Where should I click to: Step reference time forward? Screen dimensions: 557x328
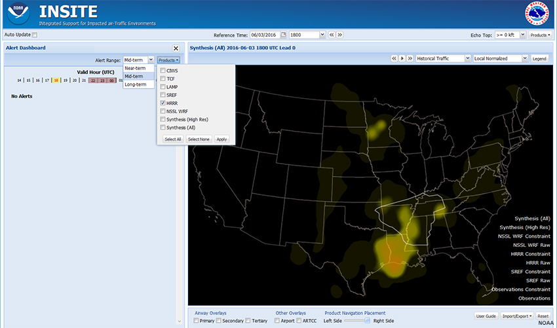point(339,35)
